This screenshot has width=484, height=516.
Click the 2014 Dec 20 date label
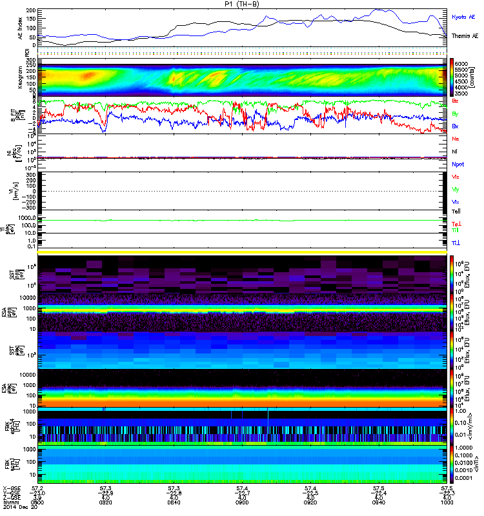coord(20,507)
